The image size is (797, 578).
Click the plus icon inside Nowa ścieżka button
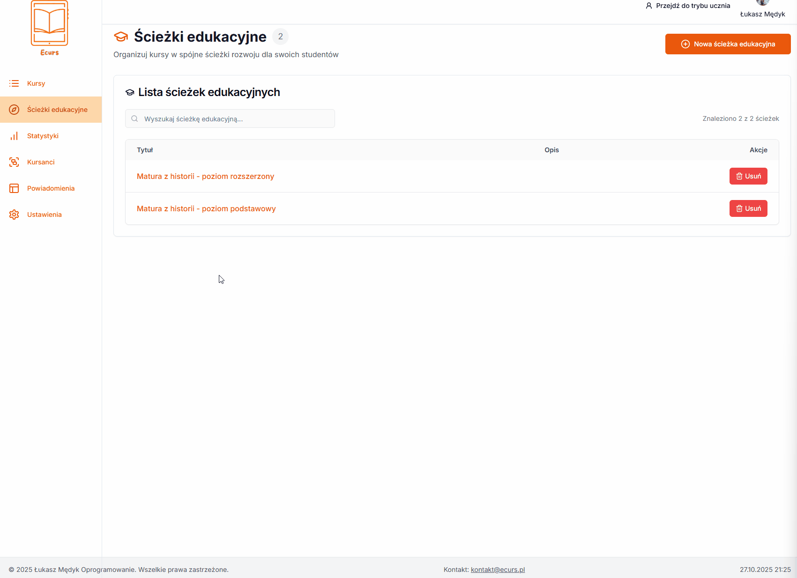point(685,44)
